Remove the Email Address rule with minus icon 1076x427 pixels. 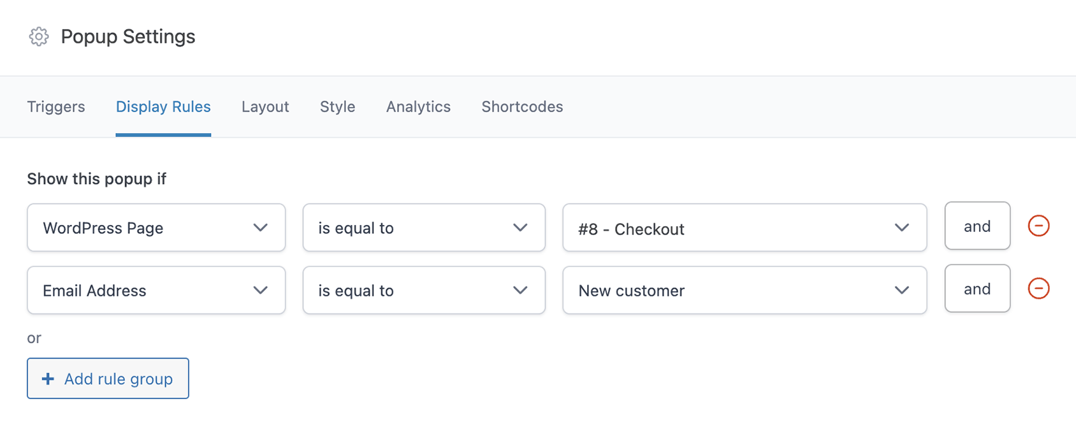[1038, 288]
